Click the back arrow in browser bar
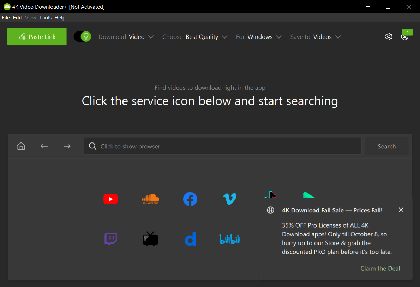 (x=44, y=146)
